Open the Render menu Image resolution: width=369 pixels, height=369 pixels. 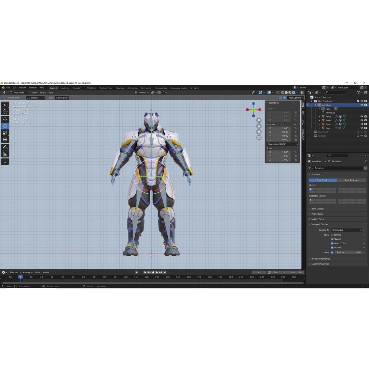[x=23, y=87]
